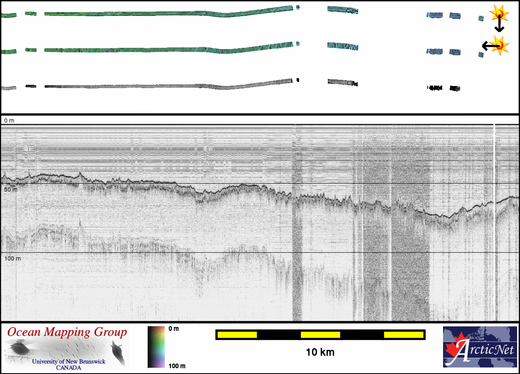Click the middle yellow scale bar segment
520x374 pixels.
tap(320, 335)
